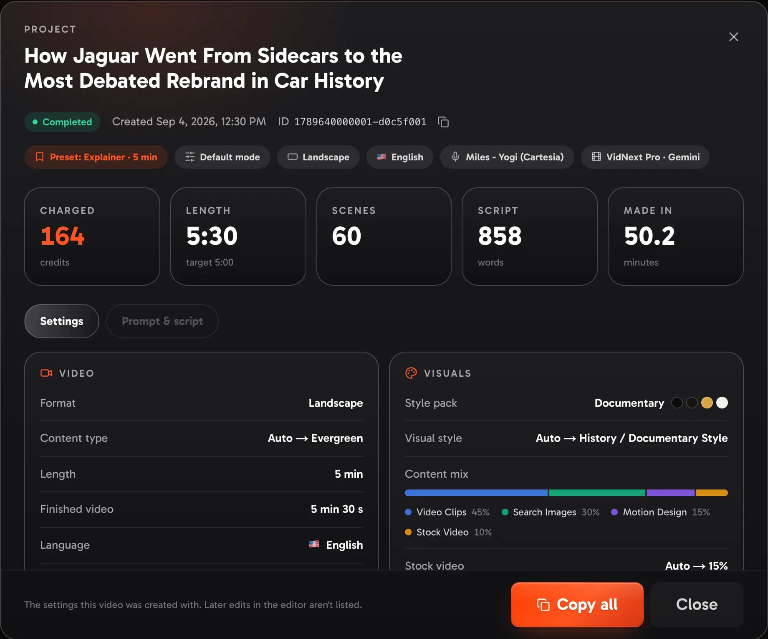Image resolution: width=768 pixels, height=639 pixels.
Task: Click the CHARGED 164 credits card
Action: pos(92,236)
